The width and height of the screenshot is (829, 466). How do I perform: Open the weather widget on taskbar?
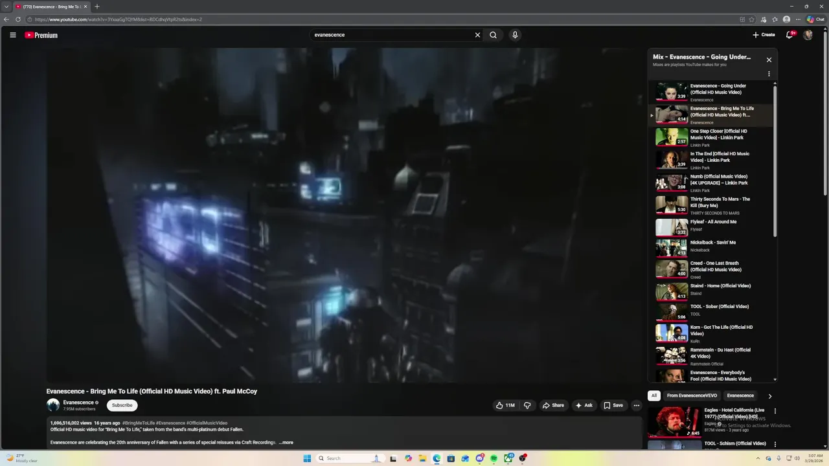[x=22, y=458]
